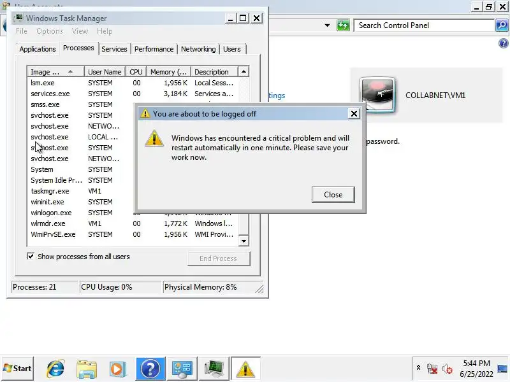This screenshot has width=510, height=382.
Task: Click the COLLABNET\VM1 account picture
Action: pyautogui.click(x=377, y=95)
